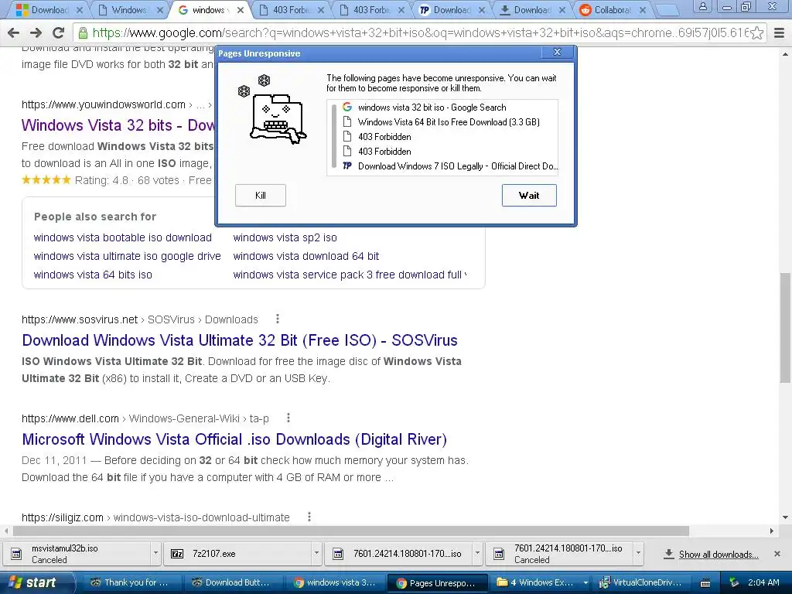This screenshot has width=792, height=594.
Task: Click the address bar URL field
Action: 419,33
